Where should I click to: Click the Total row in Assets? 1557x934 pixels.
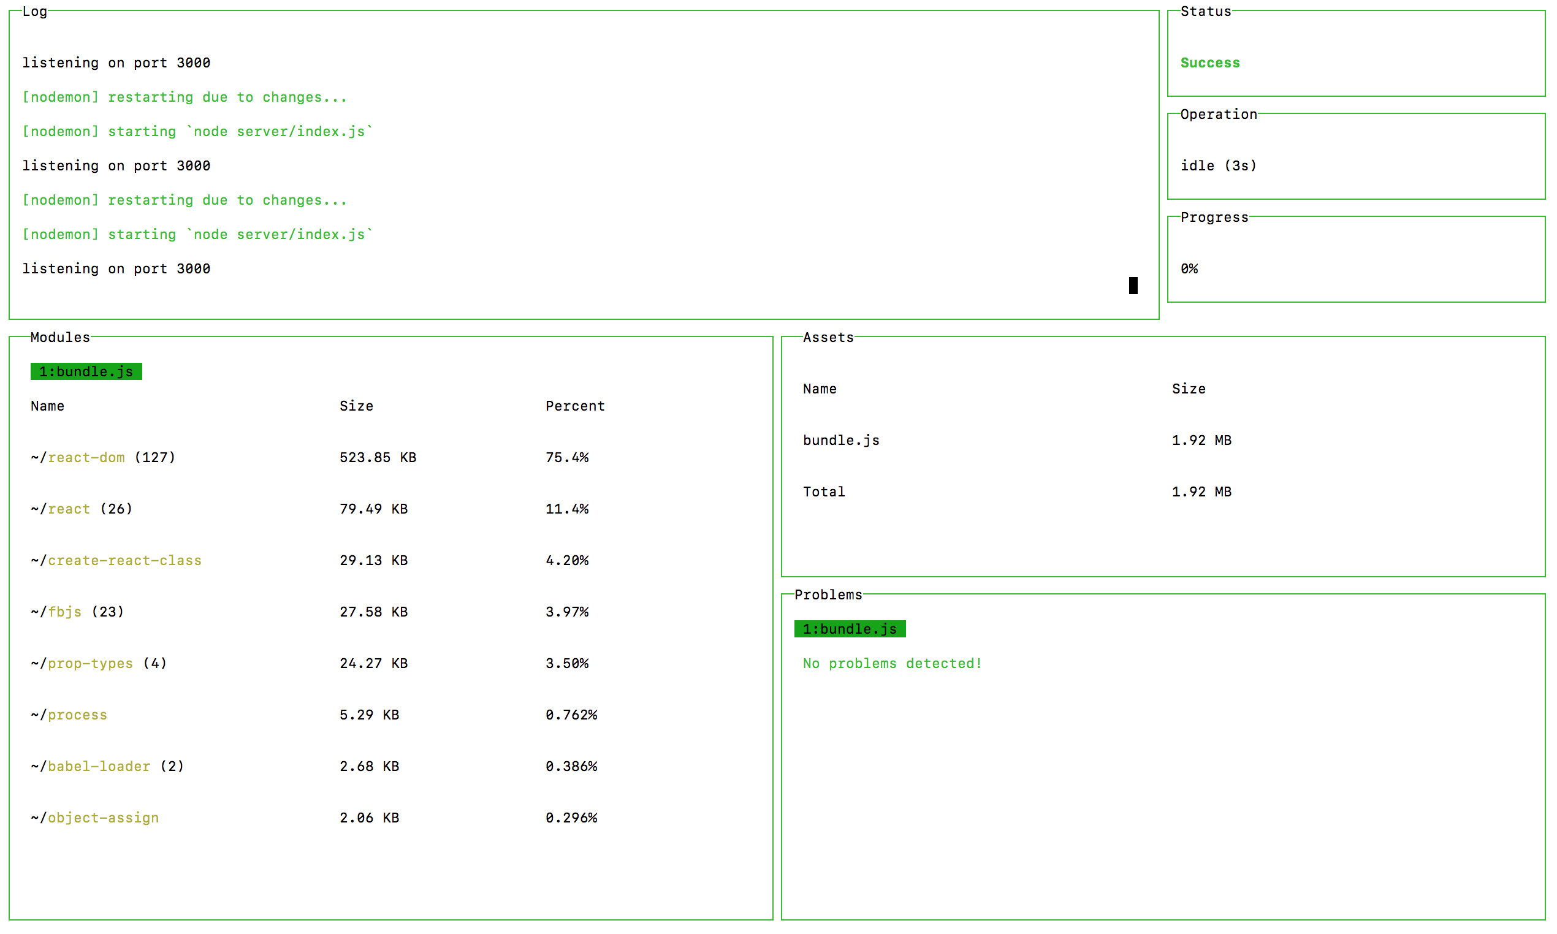[x=824, y=492]
